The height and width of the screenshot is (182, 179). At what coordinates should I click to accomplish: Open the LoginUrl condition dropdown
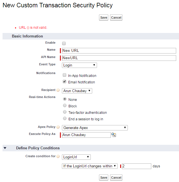pyautogui.click(x=76, y=157)
